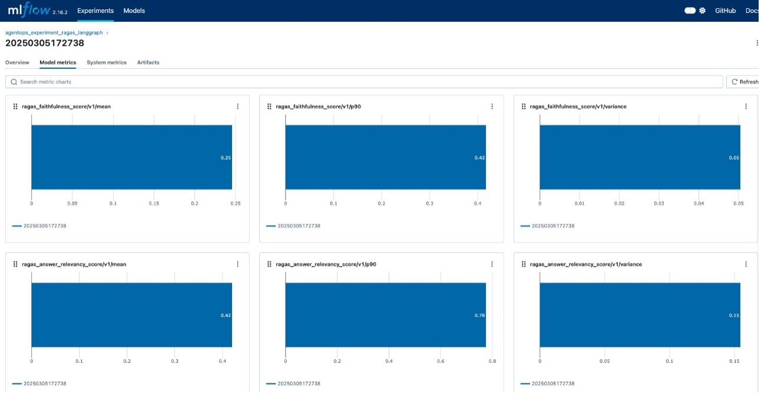Open the run's overflow menu beside the title
This screenshot has height=394, width=761.
click(757, 43)
